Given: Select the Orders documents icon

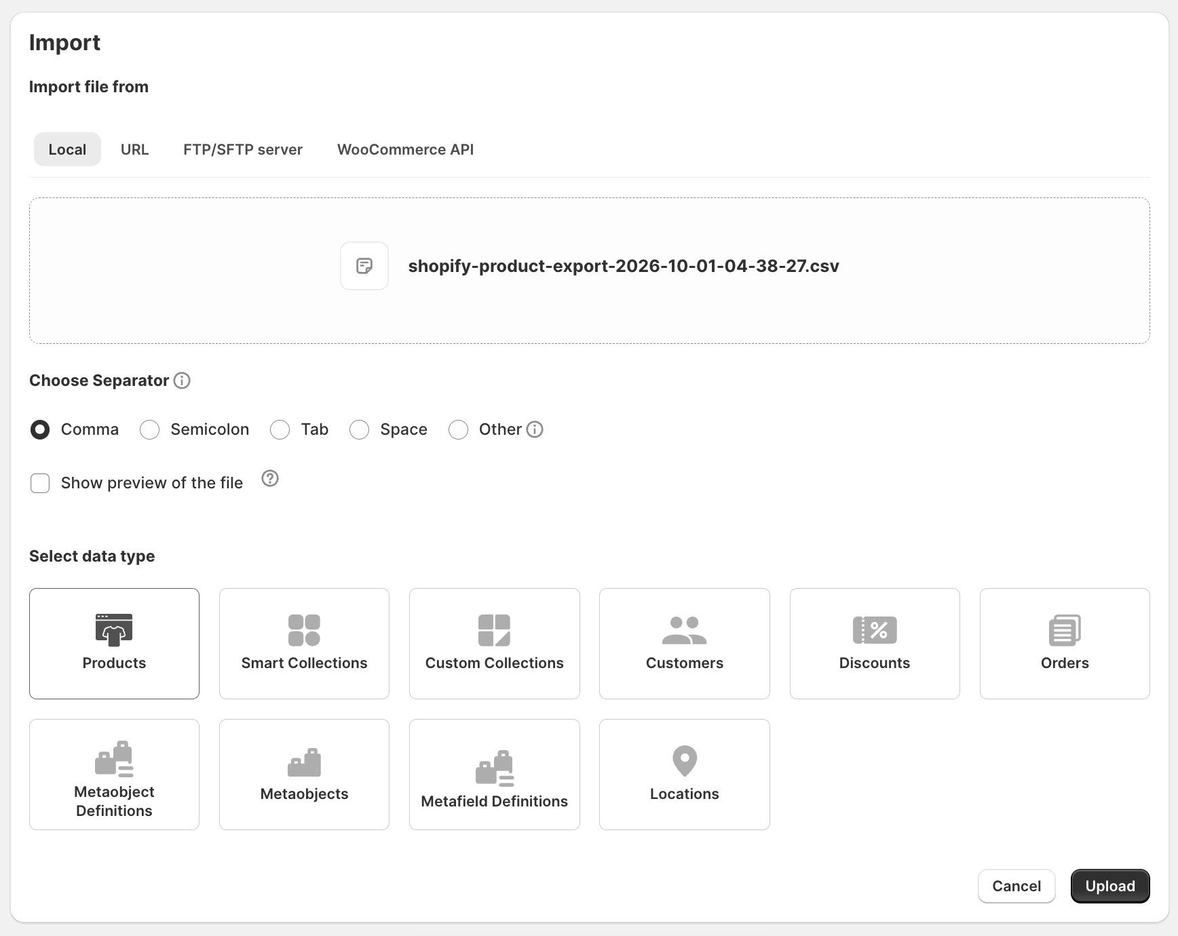Looking at the screenshot, I should coord(1065,630).
